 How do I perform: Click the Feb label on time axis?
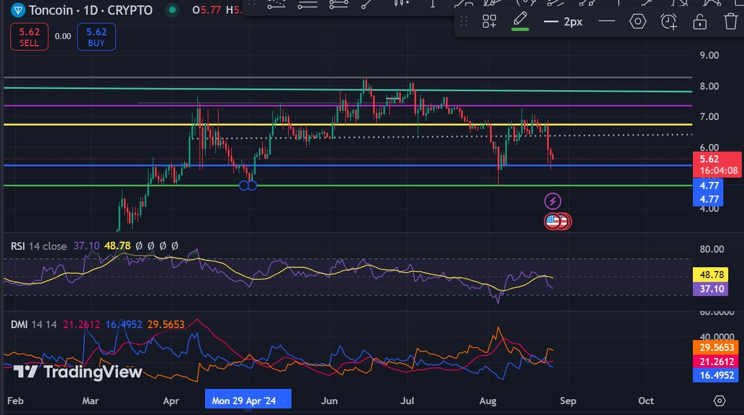point(15,401)
